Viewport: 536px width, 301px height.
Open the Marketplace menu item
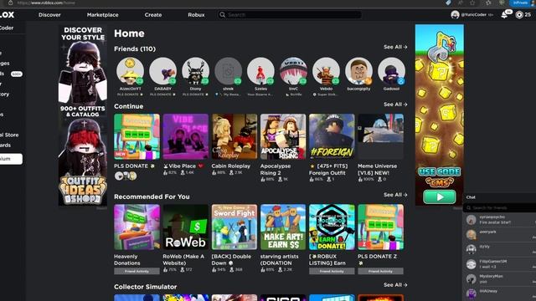point(102,15)
